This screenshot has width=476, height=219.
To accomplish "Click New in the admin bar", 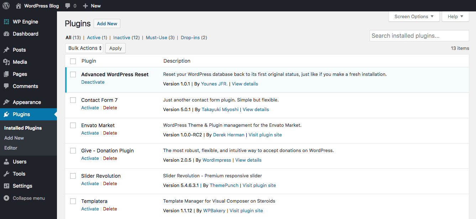I will click(x=91, y=6).
